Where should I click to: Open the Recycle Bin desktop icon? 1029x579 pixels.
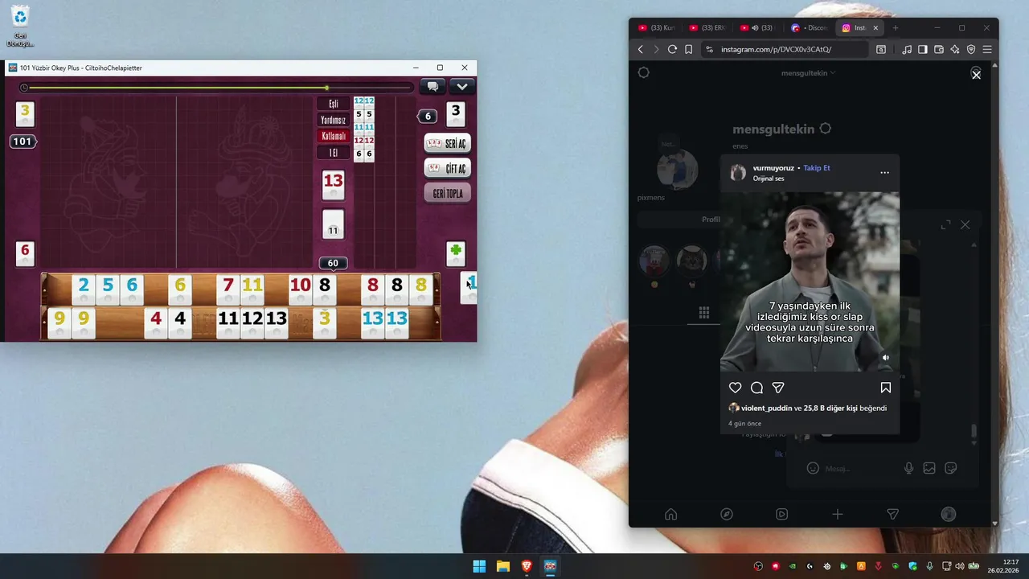click(x=20, y=26)
